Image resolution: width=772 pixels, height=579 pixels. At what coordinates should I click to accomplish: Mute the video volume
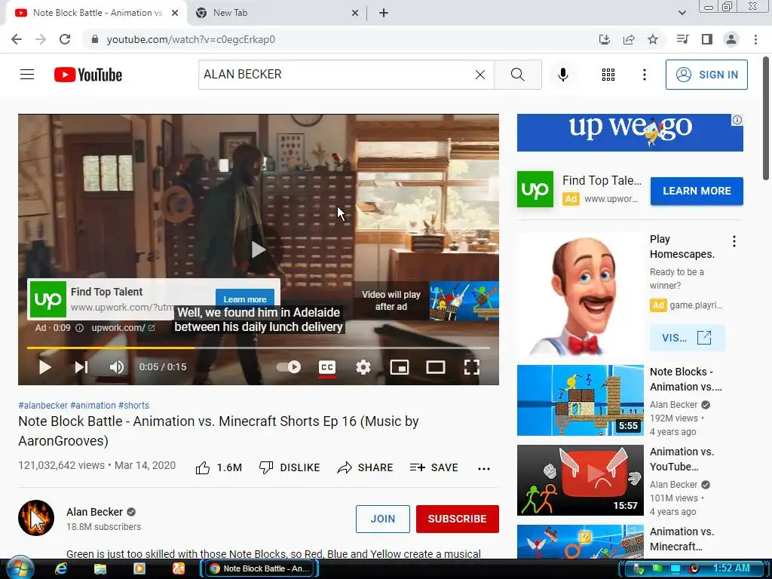117,367
